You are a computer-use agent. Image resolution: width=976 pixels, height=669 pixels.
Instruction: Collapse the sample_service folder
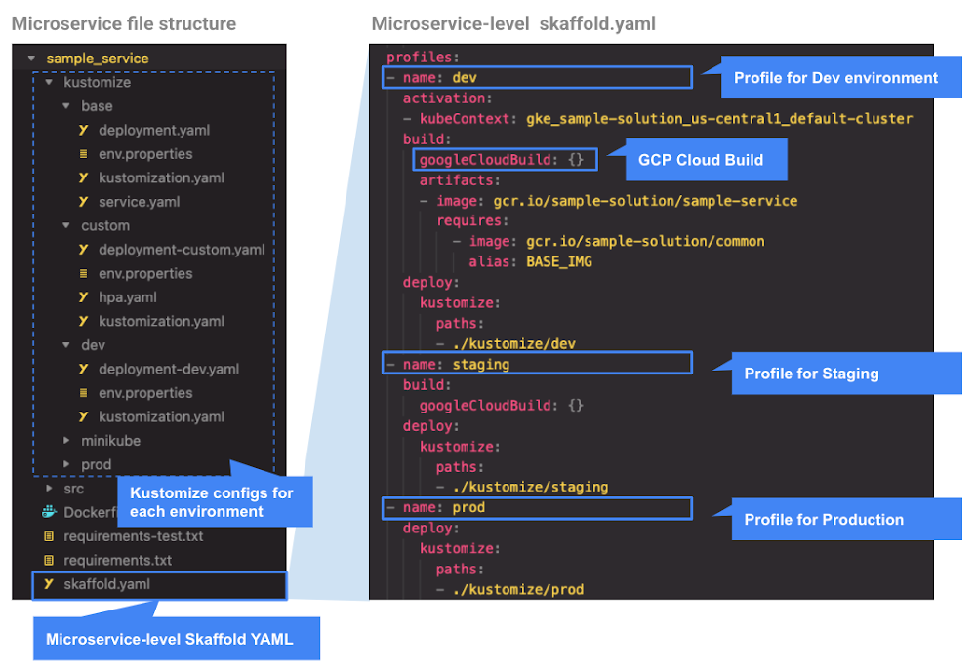[x=33, y=59]
